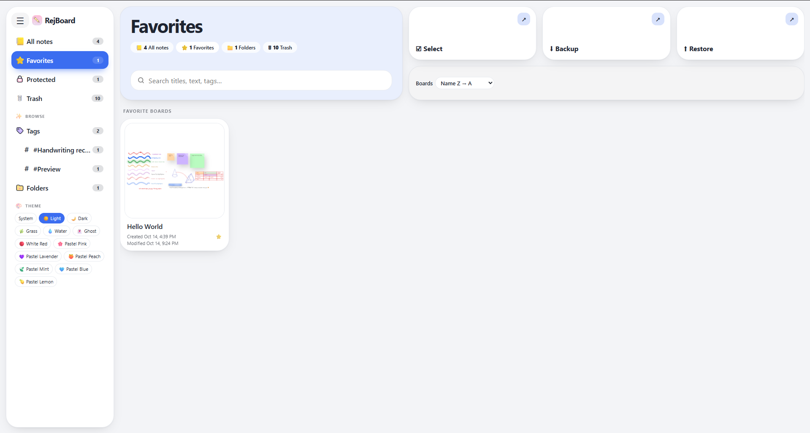This screenshot has height=433, width=810.
Task: Click the '4 All notes' header chip
Action: pyautogui.click(x=152, y=48)
